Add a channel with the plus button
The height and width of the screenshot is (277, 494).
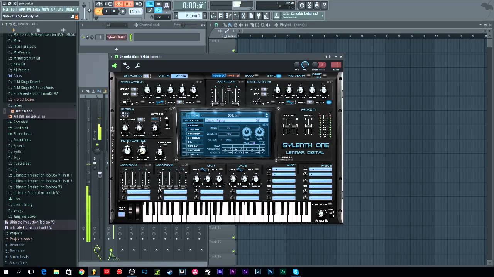click(x=116, y=49)
